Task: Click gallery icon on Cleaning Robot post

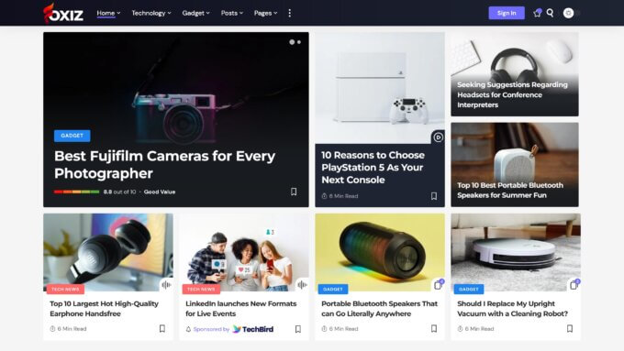Action: pos(574,284)
